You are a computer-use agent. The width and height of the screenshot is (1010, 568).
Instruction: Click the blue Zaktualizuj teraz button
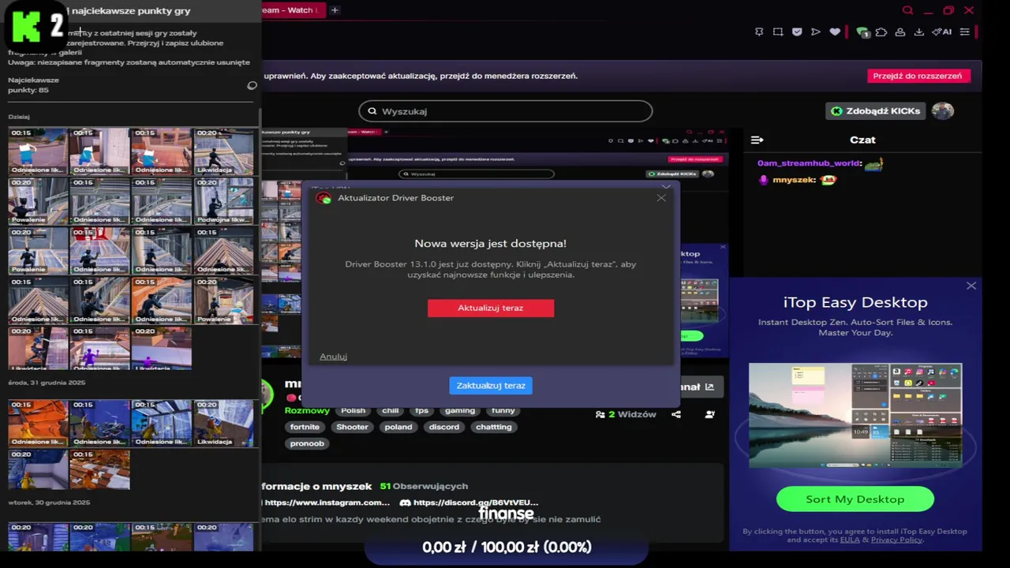point(491,386)
